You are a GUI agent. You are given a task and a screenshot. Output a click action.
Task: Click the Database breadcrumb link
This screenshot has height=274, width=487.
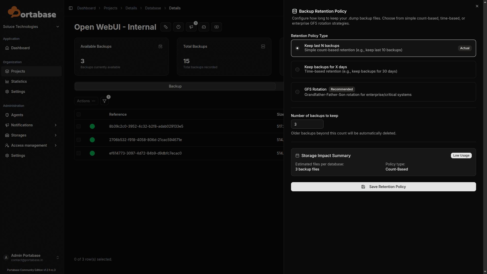point(153,8)
